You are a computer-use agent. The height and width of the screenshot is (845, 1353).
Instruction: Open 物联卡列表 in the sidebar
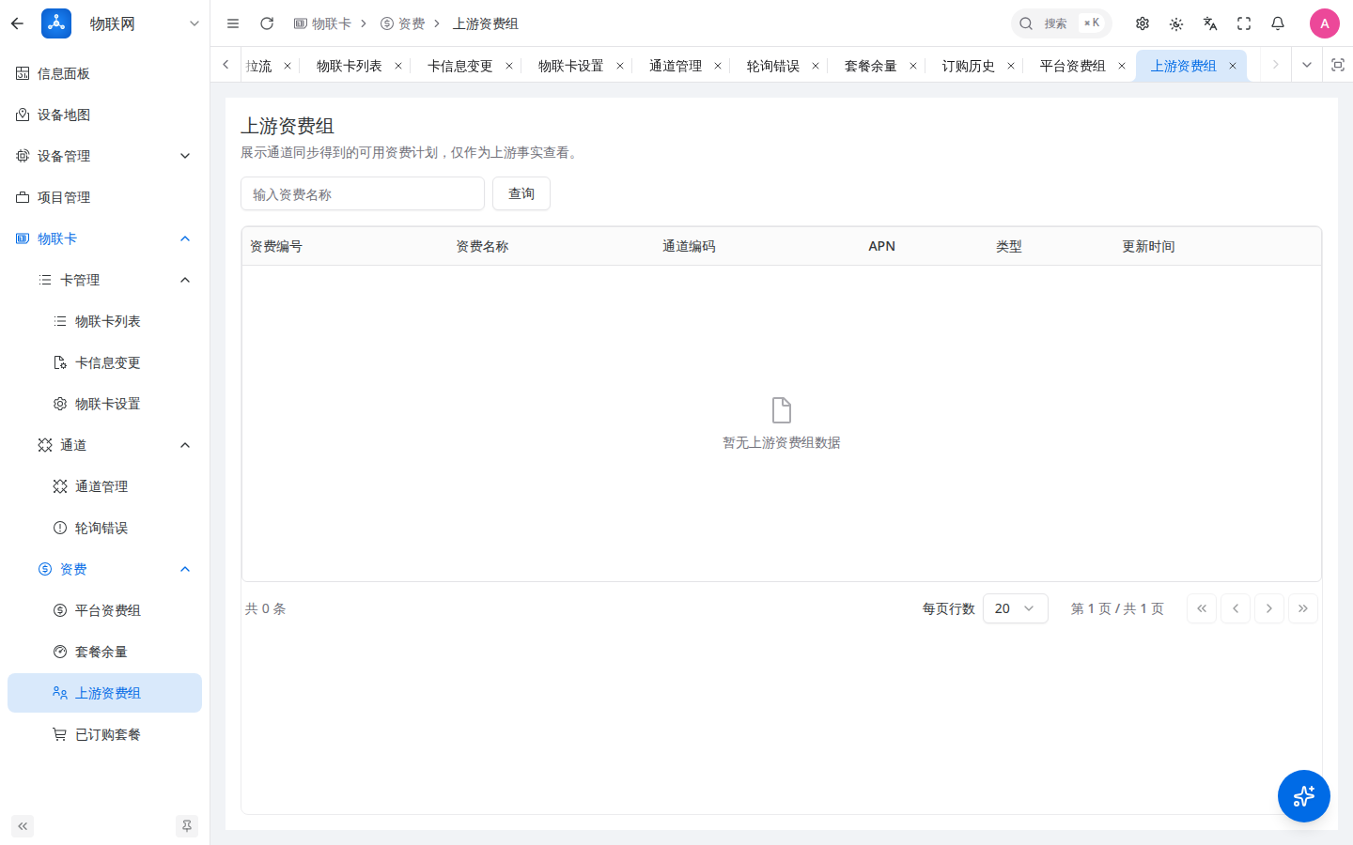pyautogui.click(x=104, y=321)
